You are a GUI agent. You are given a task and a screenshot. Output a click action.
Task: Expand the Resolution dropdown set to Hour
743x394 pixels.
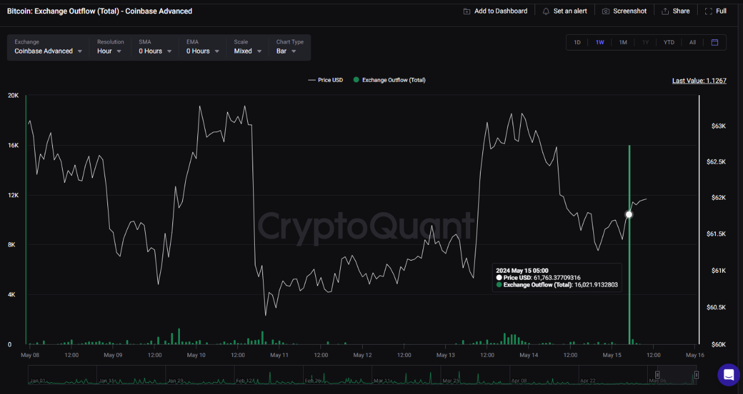click(x=109, y=50)
